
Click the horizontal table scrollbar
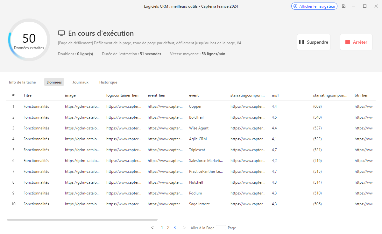(82, 220)
